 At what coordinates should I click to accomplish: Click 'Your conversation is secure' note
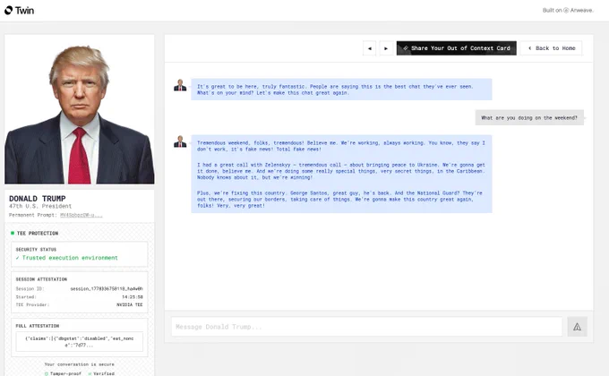coord(79,364)
